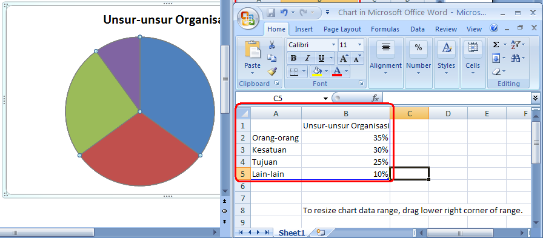The image size is (543, 238).
Task: Open Sort & Filter icon
Action: [516, 45]
